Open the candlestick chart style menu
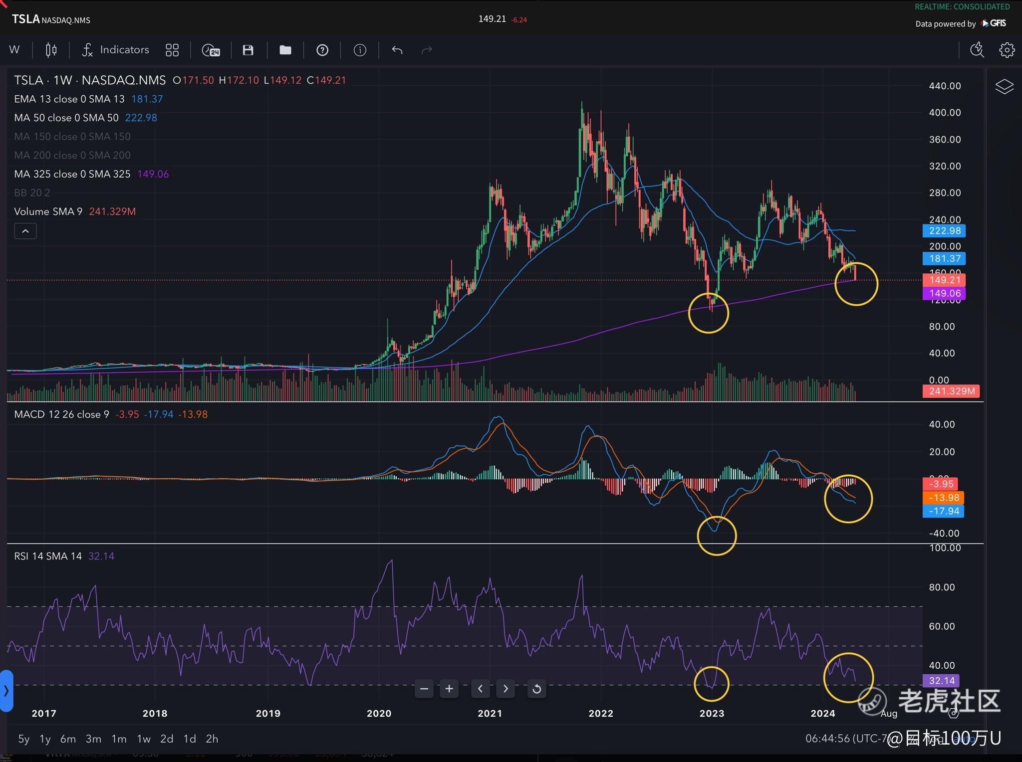This screenshot has height=762, width=1022. pyautogui.click(x=51, y=50)
